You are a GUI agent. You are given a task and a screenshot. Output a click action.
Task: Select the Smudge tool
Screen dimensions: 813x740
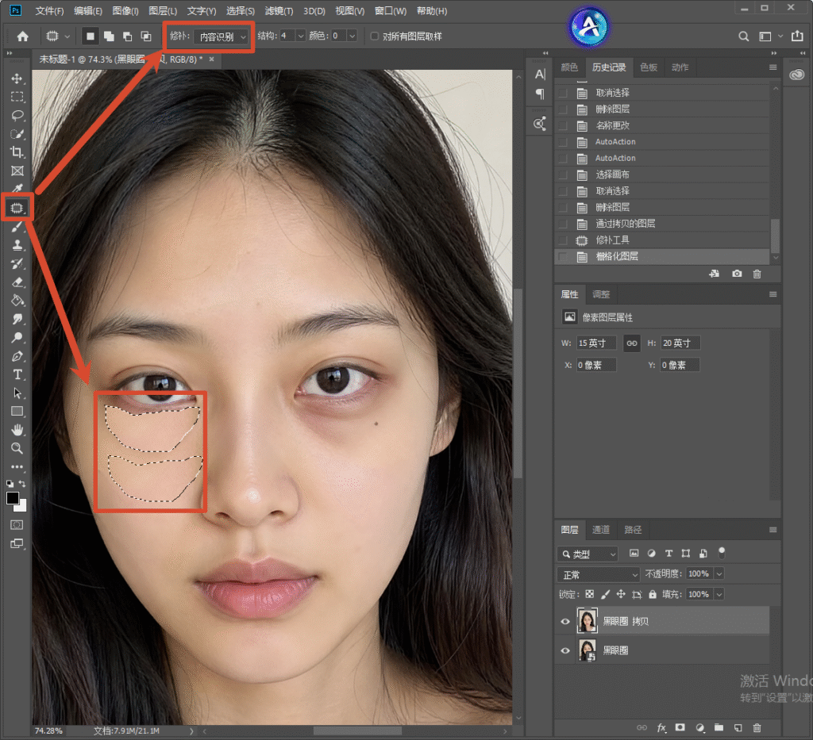17,319
